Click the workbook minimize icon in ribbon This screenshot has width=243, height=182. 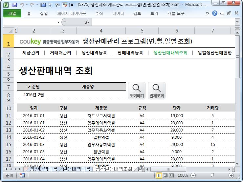point(222,14)
